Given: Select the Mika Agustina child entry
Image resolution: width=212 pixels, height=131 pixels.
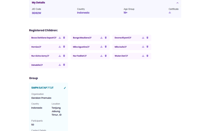Looking at the screenshot, I should tap(81, 47).
